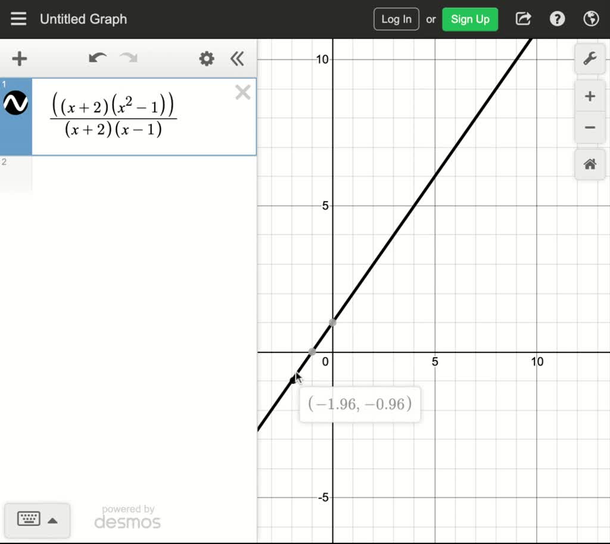Screen dimensions: 610x544
Task: Reset the default viewport via home icon
Action: (589, 164)
